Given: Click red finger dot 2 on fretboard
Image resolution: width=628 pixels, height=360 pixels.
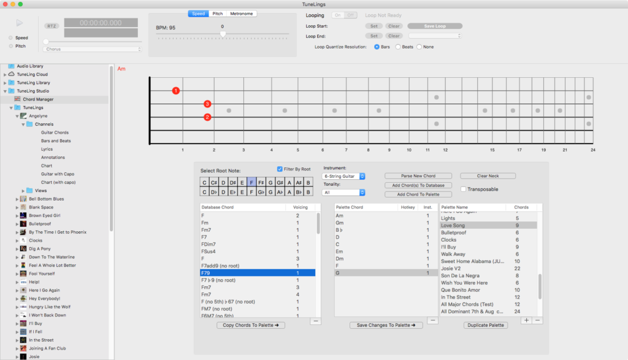Looking at the screenshot, I should tap(207, 117).
